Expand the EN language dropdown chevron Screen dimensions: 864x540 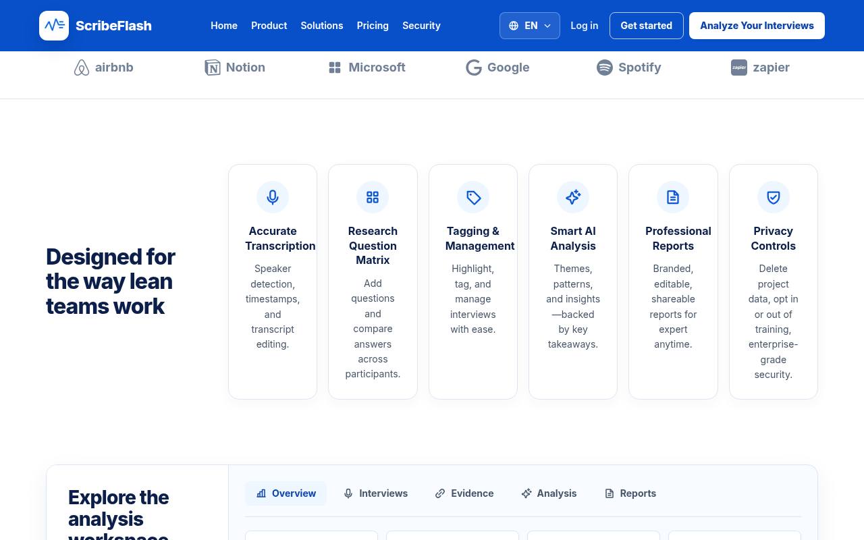tap(547, 26)
